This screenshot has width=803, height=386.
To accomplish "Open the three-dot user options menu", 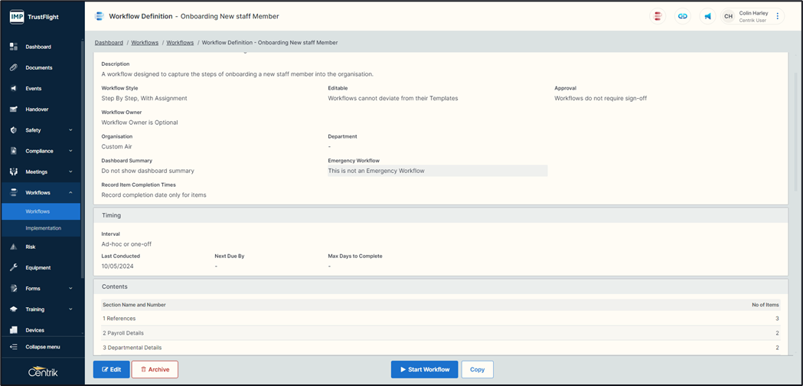I will [778, 16].
